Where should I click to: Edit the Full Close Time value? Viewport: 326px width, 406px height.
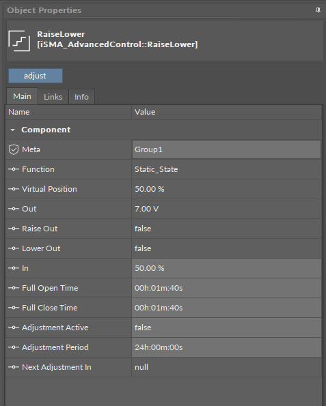(226, 308)
